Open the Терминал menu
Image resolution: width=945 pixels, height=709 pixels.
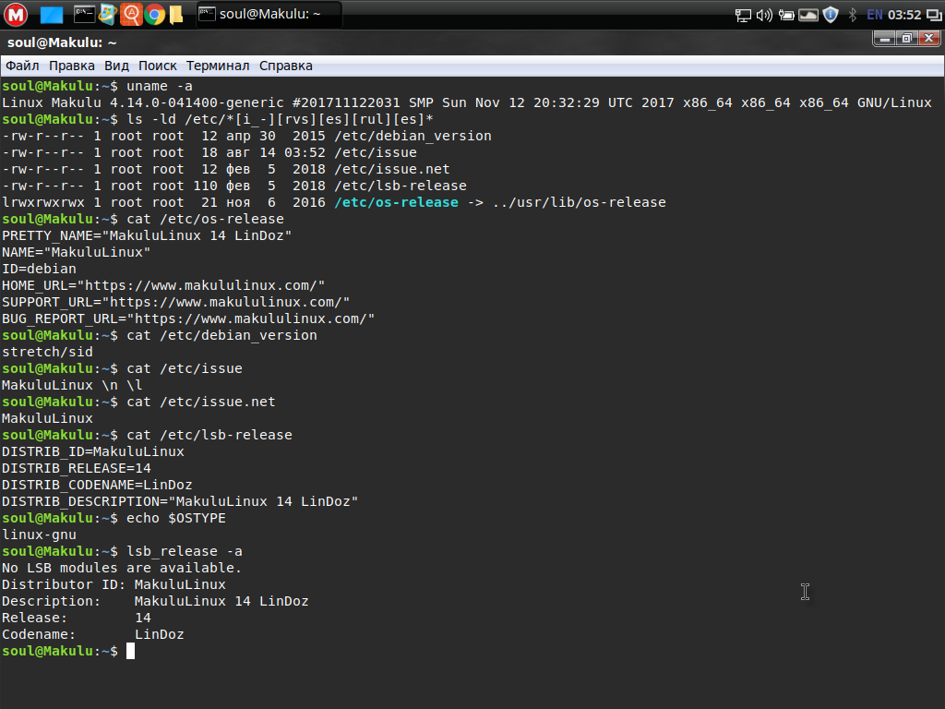coord(218,66)
